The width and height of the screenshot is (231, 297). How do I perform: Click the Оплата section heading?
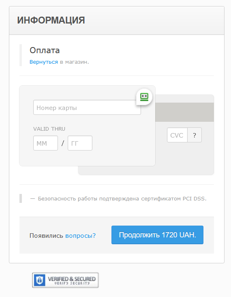45,50
